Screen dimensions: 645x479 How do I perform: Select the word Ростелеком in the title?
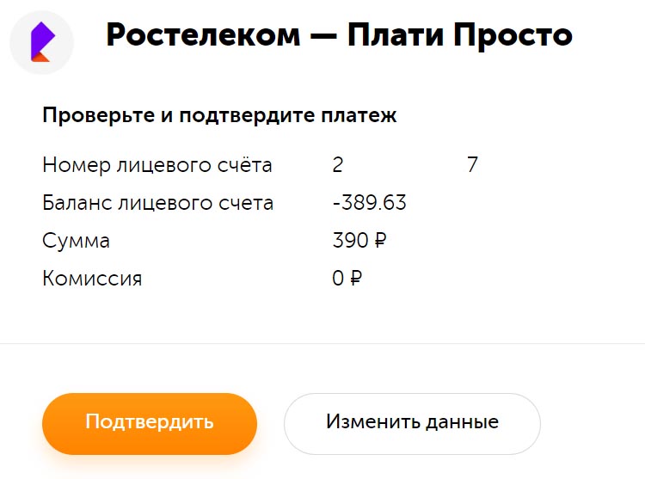(x=203, y=35)
